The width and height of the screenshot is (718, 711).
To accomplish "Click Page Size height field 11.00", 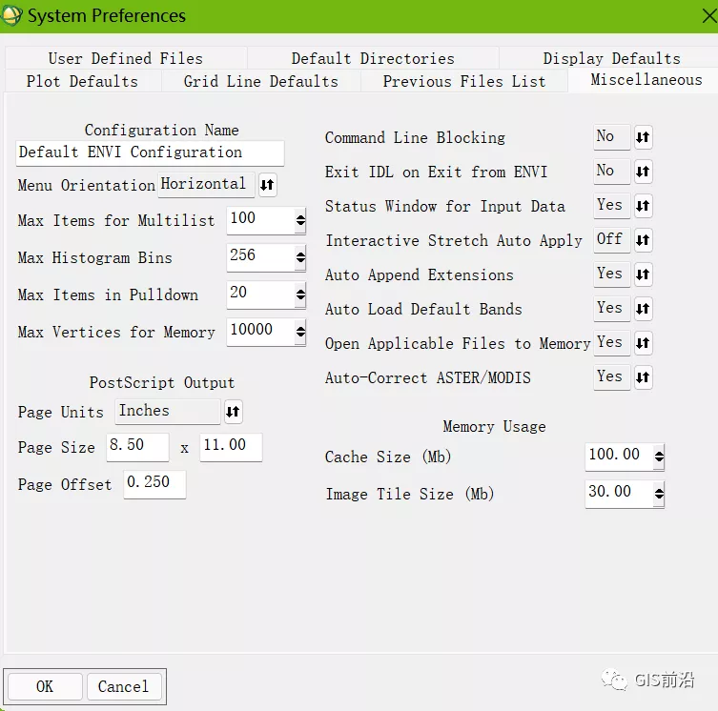I will tap(232, 447).
